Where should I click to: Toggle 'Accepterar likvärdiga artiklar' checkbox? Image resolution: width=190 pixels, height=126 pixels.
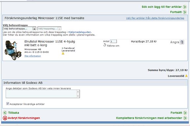(8, 104)
